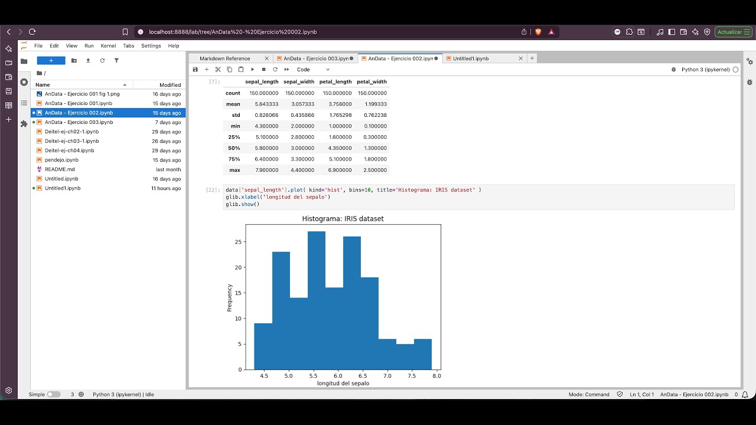Switch kernel via Python 3 (ipykernel) label
The image size is (756, 425).
point(705,70)
